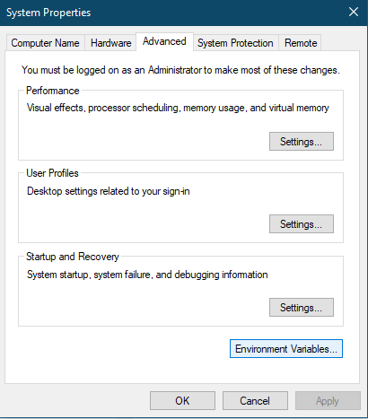Open Environment Variables dialog

pos(286,349)
